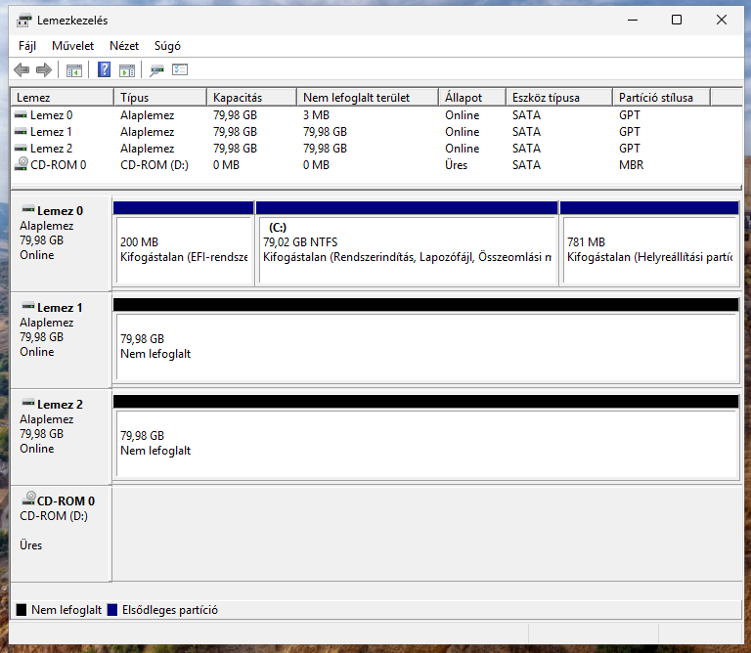
Task: Select the 200 MB EFI partition block
Action: (x=184, y=243)
